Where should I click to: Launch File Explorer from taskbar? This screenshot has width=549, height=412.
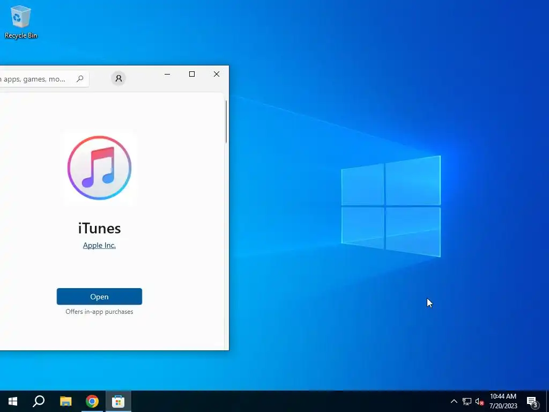[65, 401]
